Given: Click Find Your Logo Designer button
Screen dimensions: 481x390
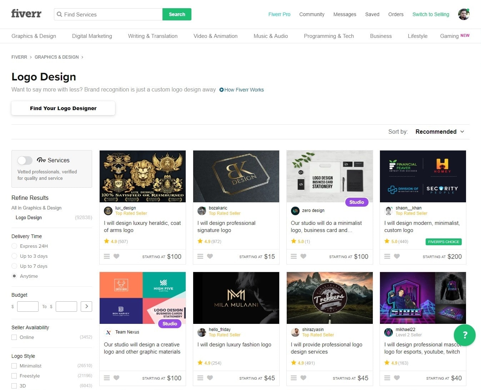Looking at the screenshot, I should (63, 108).
